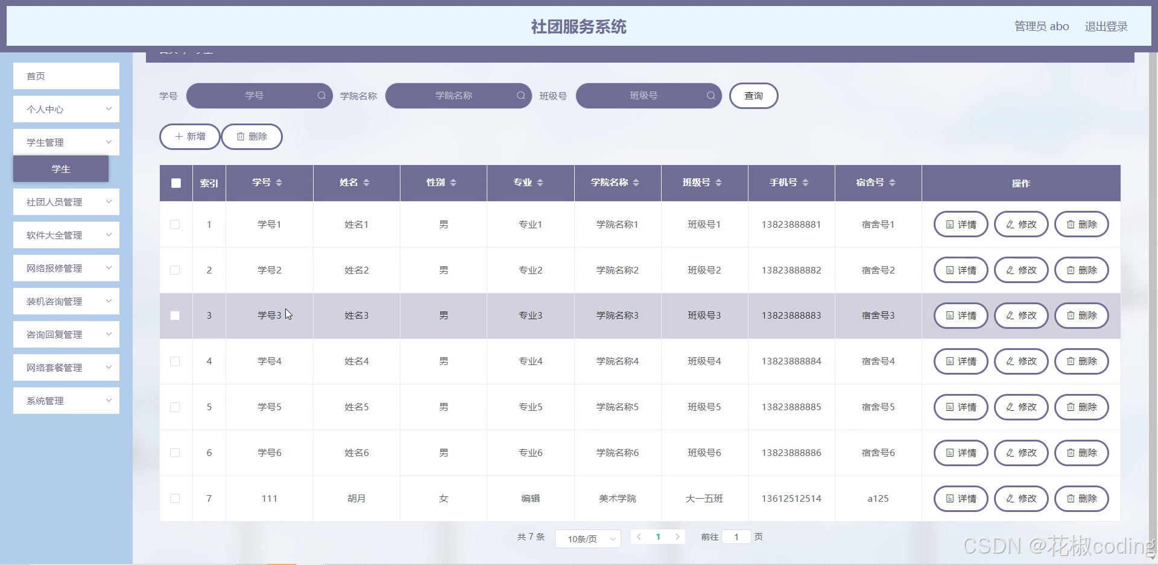
Task: Click 修改 for row 胡月
Action: 1021,499
